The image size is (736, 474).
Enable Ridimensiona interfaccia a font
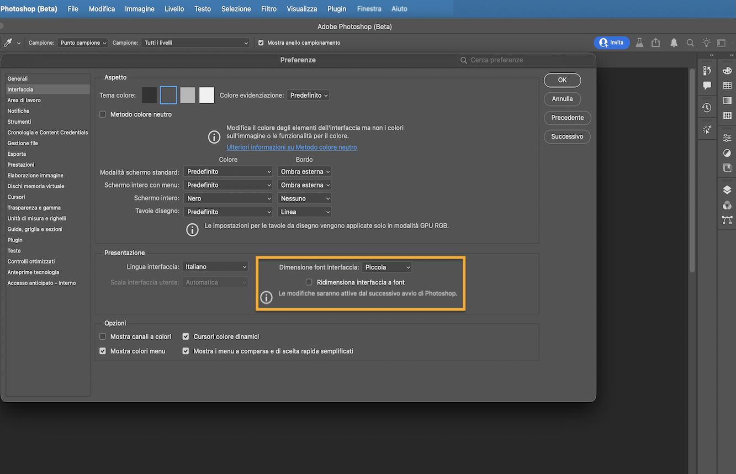(309, 282)
